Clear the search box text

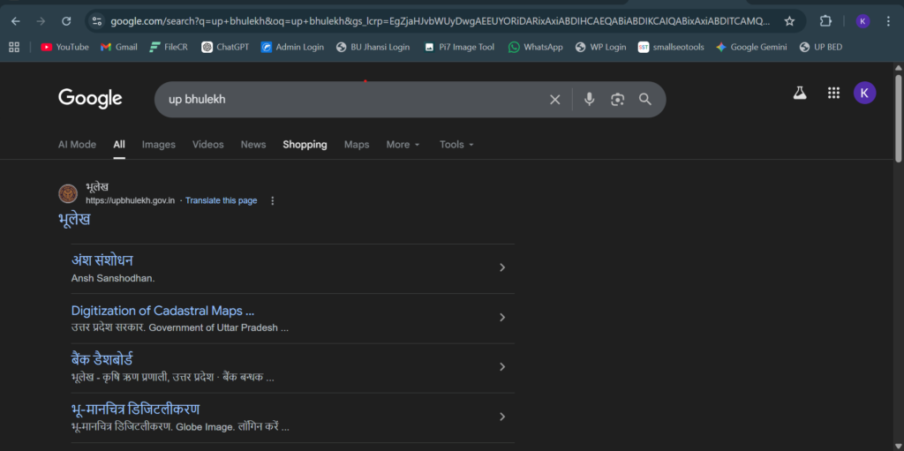[x=554, y=100]
